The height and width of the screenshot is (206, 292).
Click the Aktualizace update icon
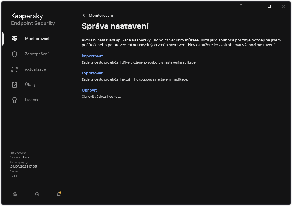(x=14, y=69)
